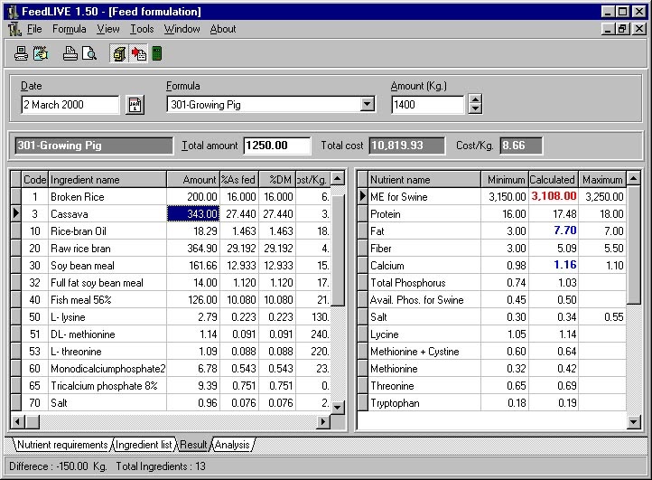Viewport: 652px width, 480px height.
Task: Open the File menu
Action: [x=34, y=29]
